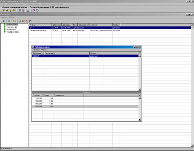Click the green forward arrow in Анкеты toolbar

pyautogui.click(x=9, y=21)
